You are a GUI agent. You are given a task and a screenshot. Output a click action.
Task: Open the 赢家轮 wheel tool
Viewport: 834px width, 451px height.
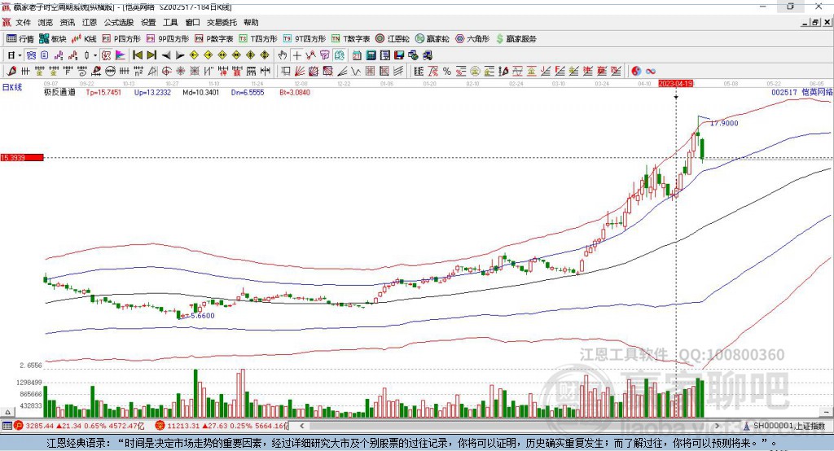tap(432, 39)
